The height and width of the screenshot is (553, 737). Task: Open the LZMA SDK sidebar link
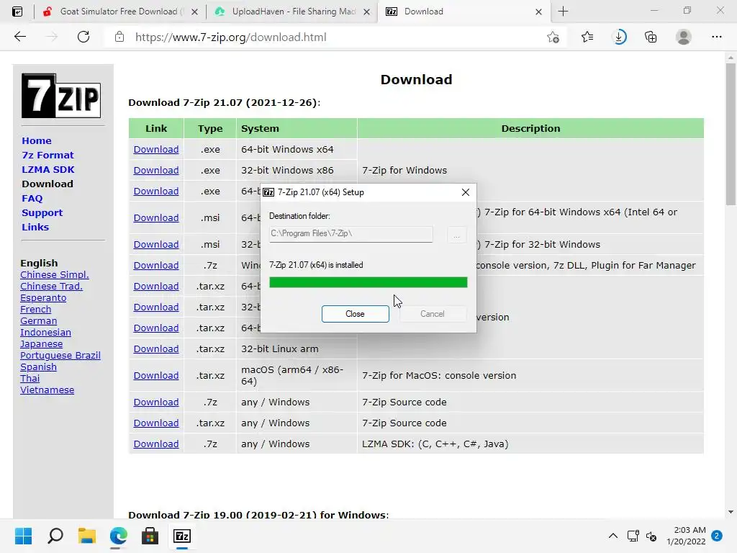[x=48, y=169]
